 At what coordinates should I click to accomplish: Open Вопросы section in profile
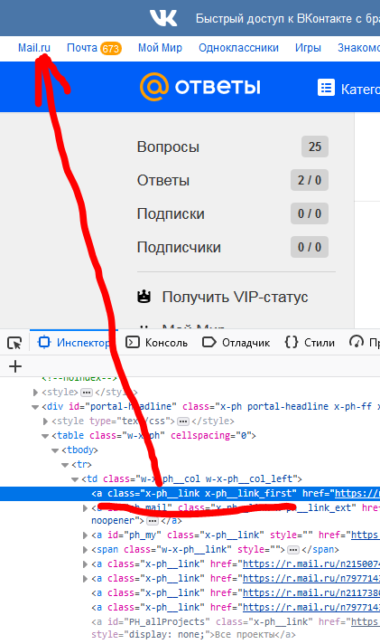click(168, 147)
